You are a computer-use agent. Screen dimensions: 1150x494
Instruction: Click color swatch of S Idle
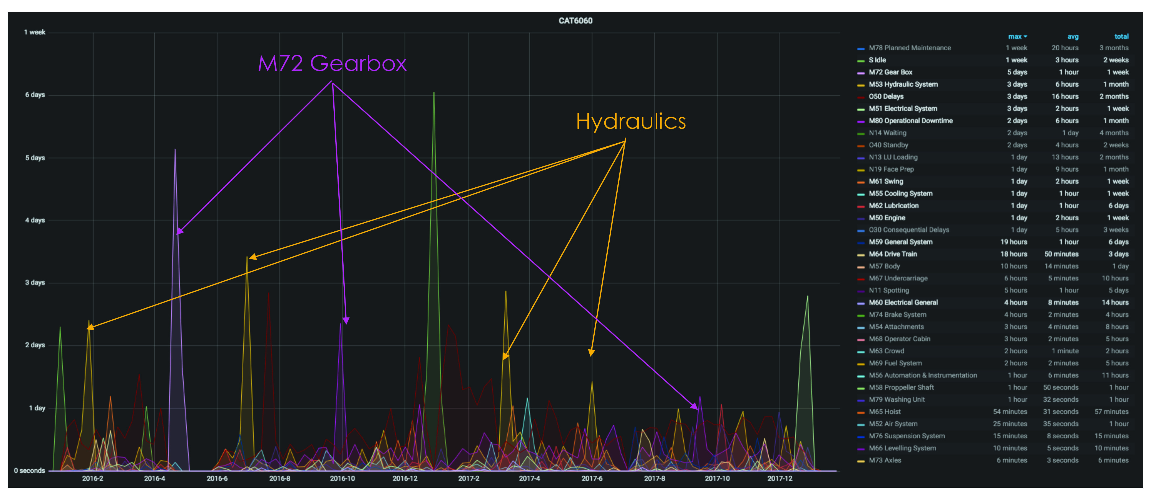point(861,61)
